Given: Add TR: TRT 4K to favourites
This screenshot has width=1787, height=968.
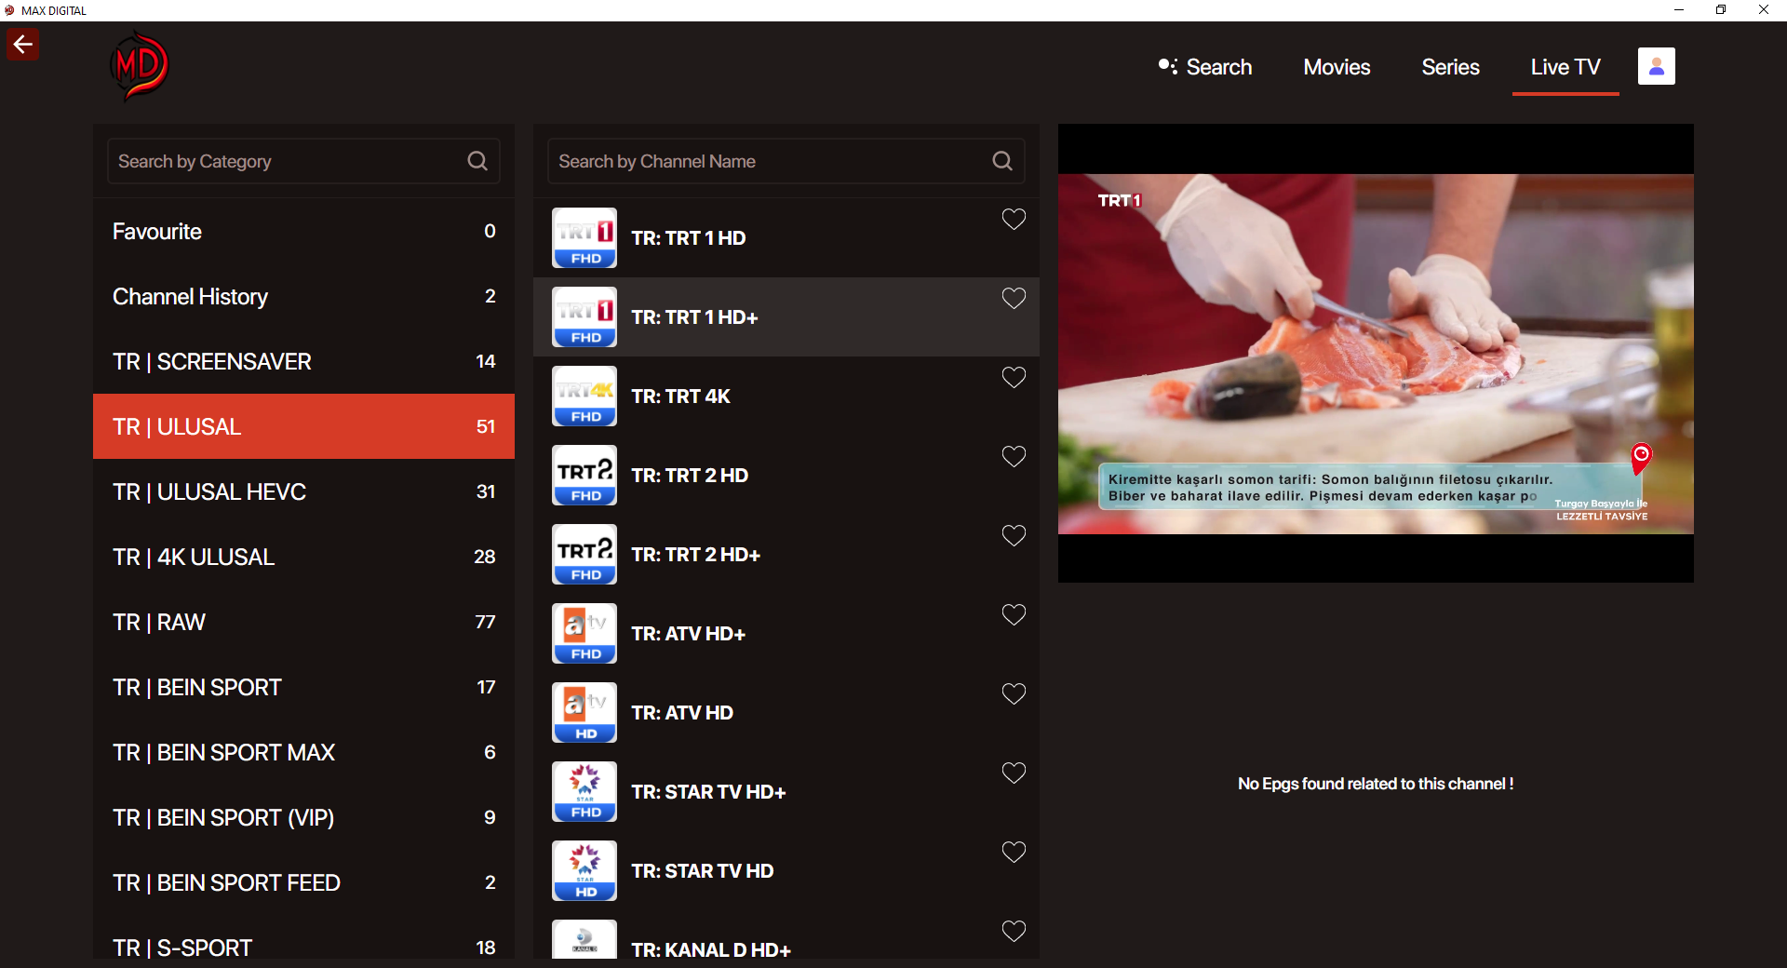Looking at the screenshot, I should 1014,378.
